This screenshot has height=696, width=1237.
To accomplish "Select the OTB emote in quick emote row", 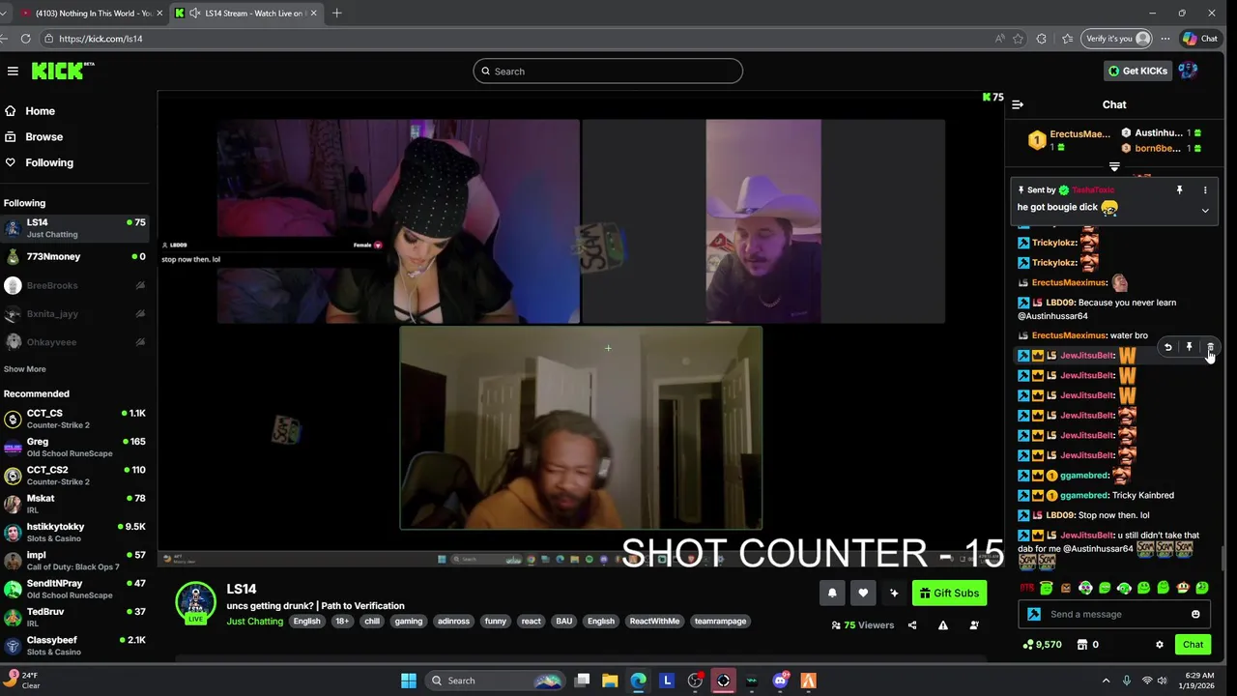I will [x=1026, y=588].
